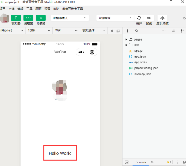The width and height of the screenshot is (186, 166).
Task: Click the warning count triangle icon
Action: [x=168, y=162]
